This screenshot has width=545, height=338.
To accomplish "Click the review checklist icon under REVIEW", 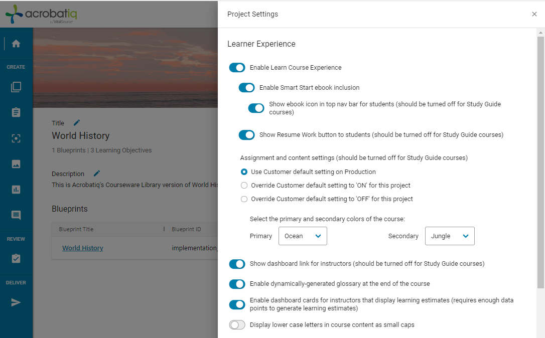I will click(x=16, y=258).
